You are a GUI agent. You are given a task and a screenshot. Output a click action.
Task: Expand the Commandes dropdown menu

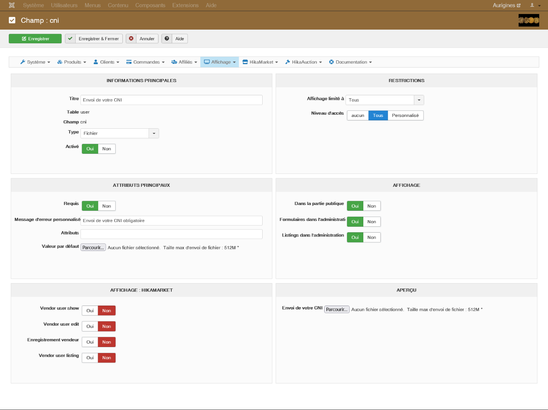[x=146, y=62]
